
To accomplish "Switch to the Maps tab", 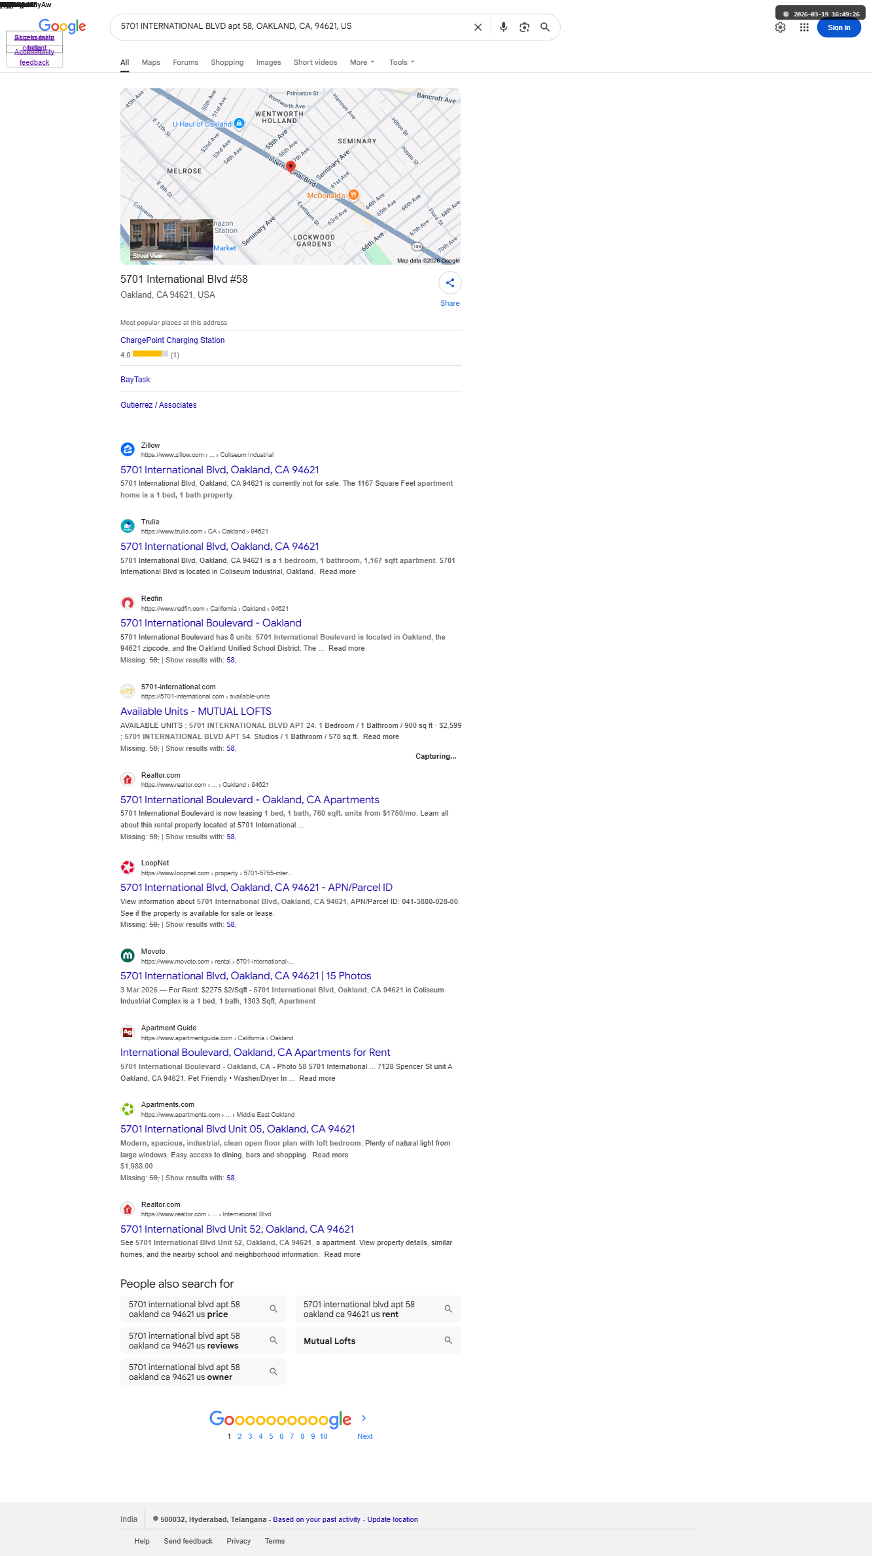I will click(x=151, y=62).
